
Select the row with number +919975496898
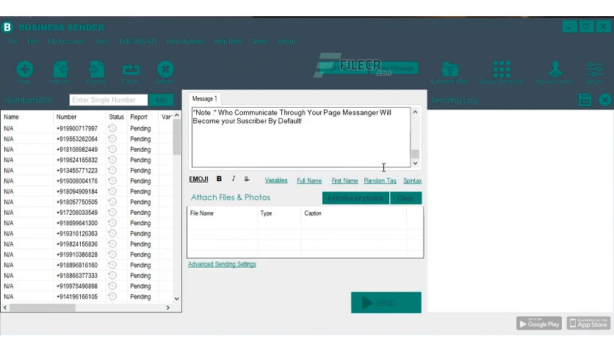tap(87, 286)
